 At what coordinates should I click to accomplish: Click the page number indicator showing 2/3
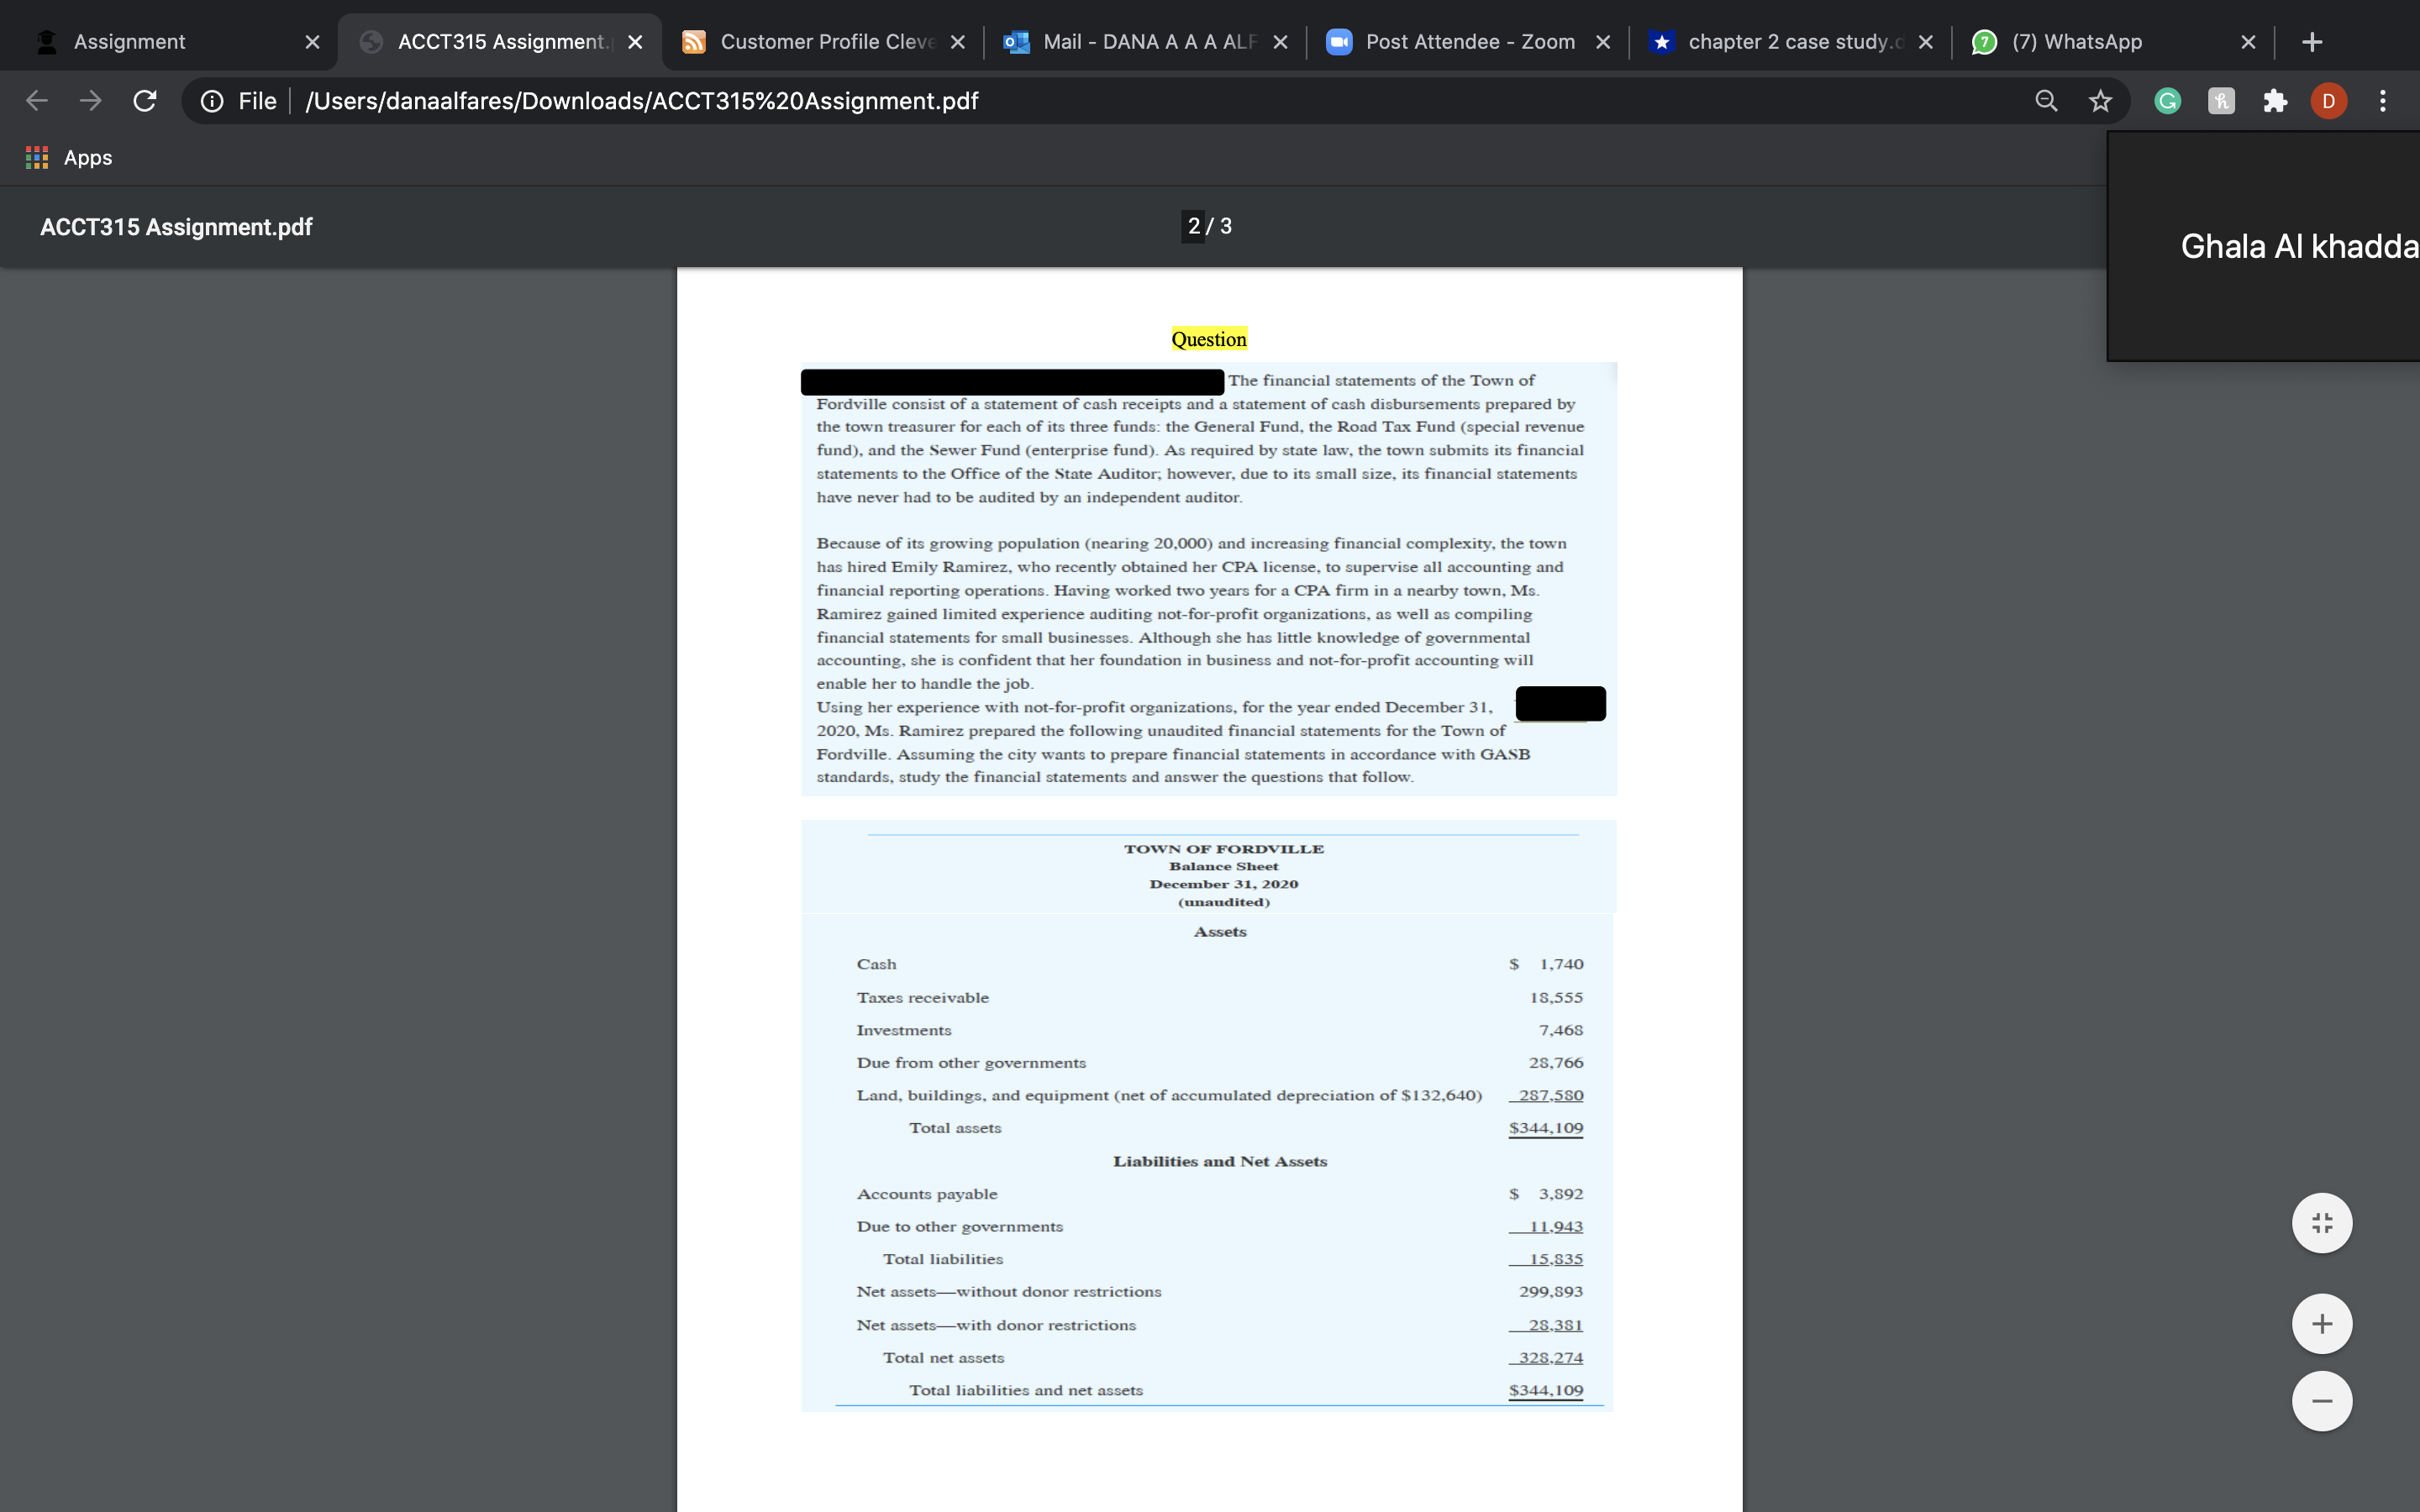point(1208,226)
